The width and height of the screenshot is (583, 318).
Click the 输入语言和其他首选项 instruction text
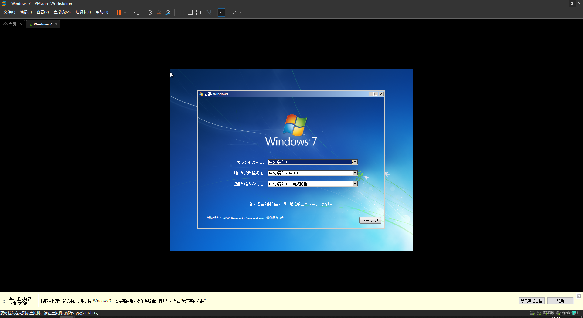point(291,204)
